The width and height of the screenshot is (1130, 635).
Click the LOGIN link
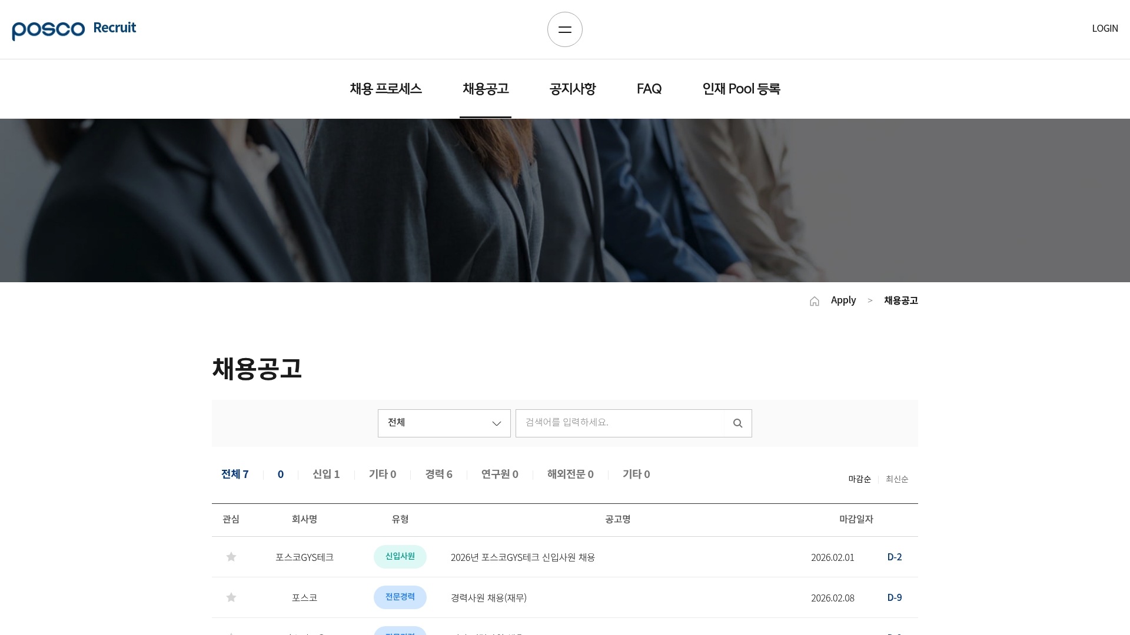tap(1105, 29)
